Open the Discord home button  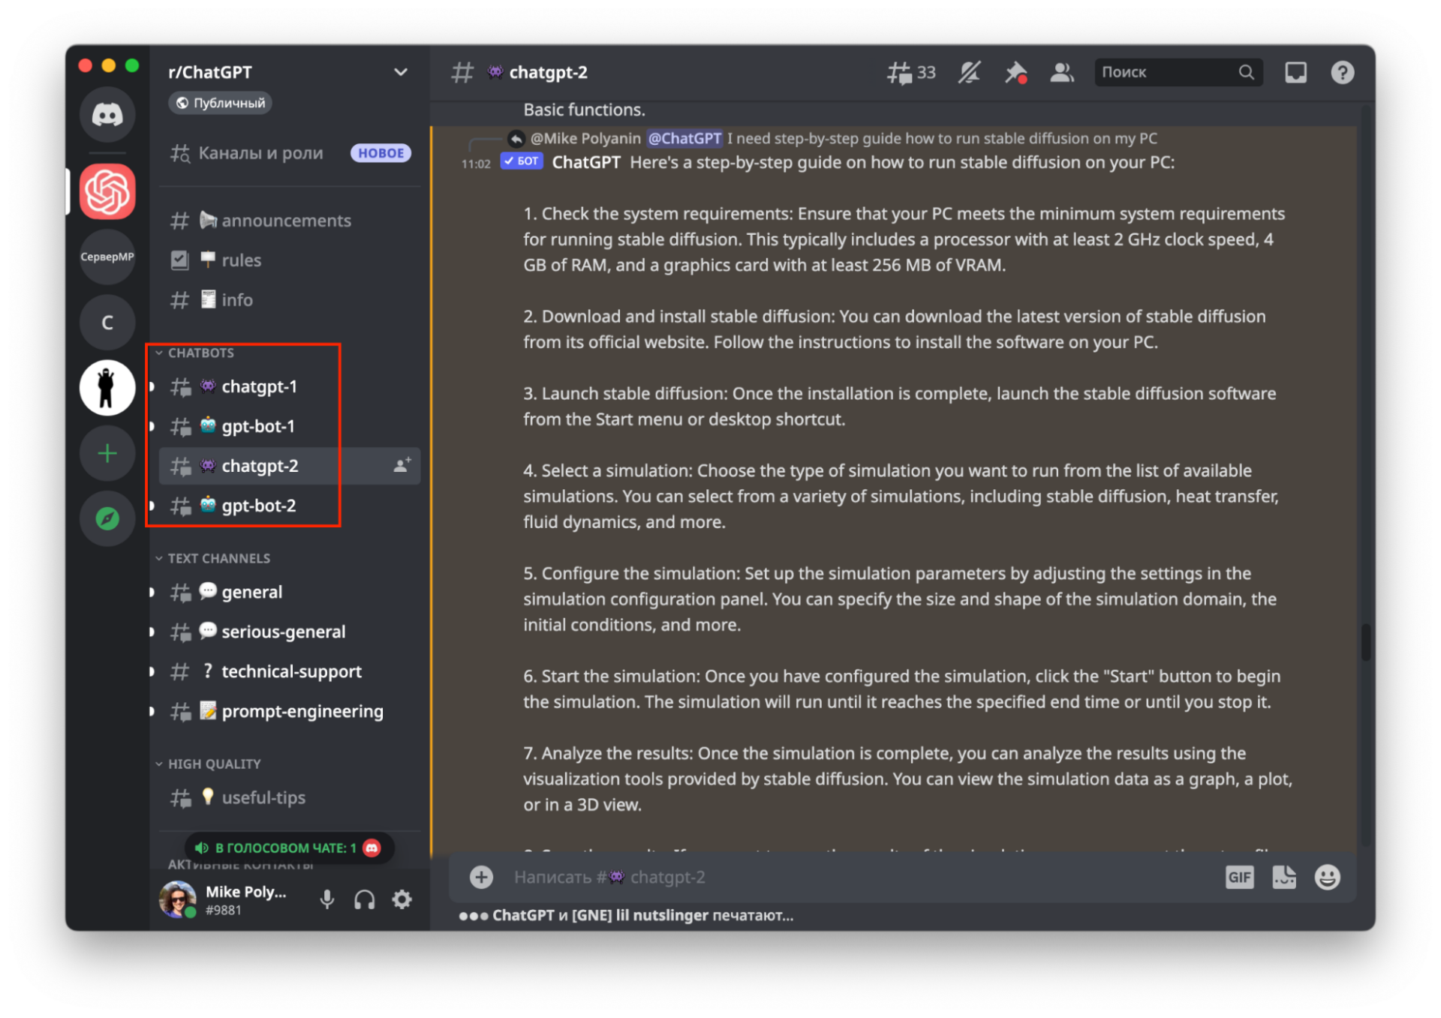coord(107,115)
